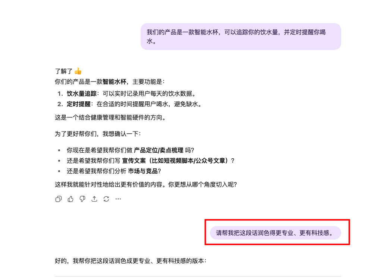The image size is (390, 279).
Task: Give the response a thumbs up
Action: [70, 199]
